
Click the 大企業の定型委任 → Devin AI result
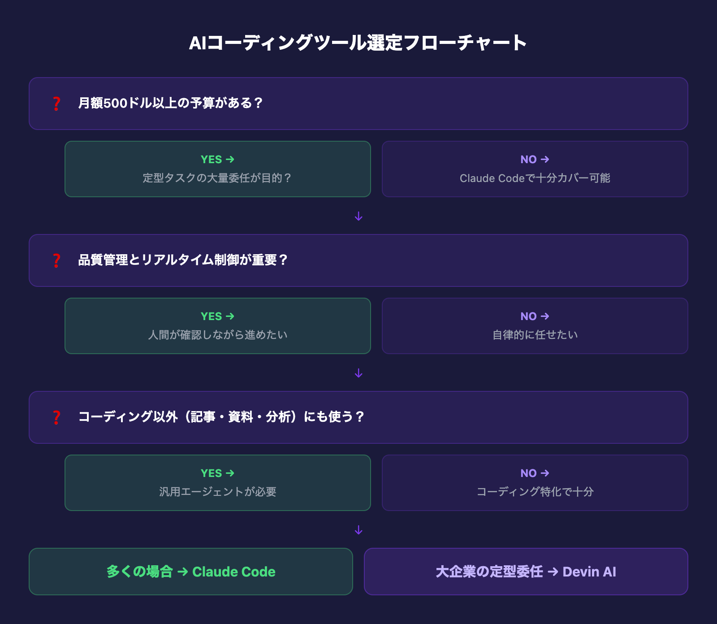pyautogui.click(x=526, y=572)
